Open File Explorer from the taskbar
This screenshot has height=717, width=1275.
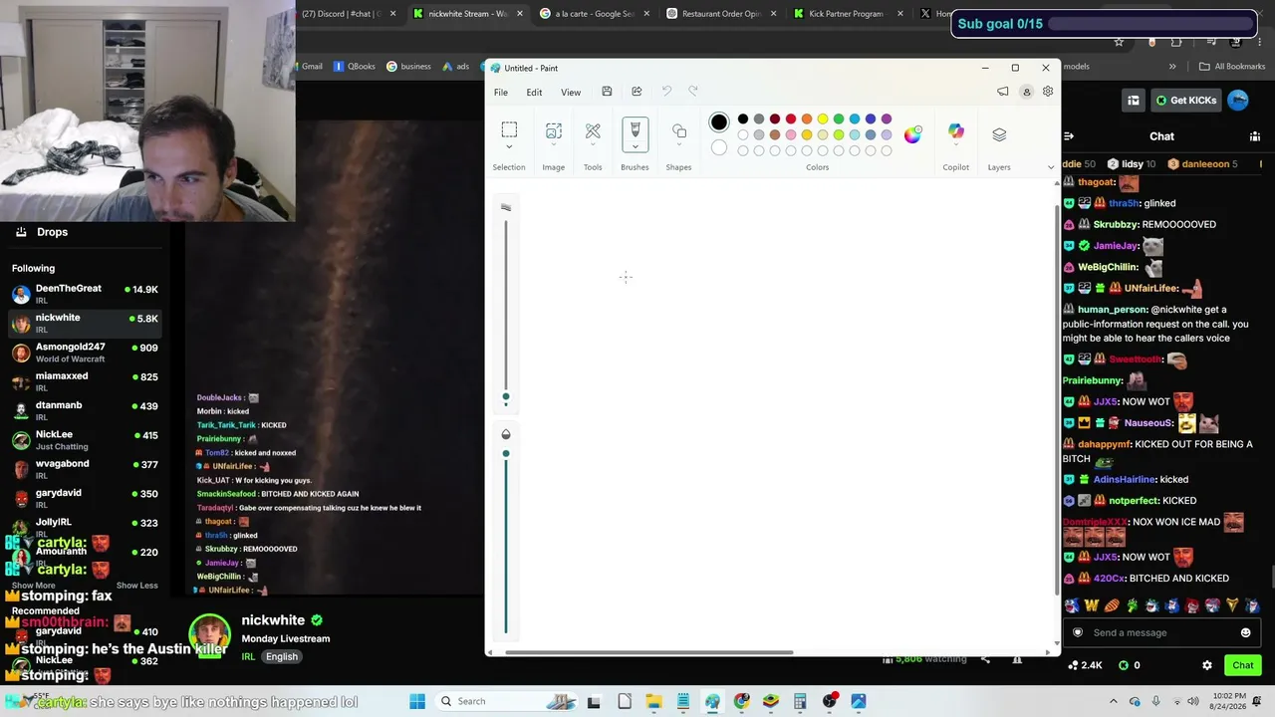point(653,701)
